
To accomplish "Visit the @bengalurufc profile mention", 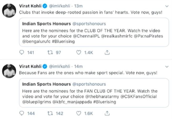I will (x=35, y=41).
